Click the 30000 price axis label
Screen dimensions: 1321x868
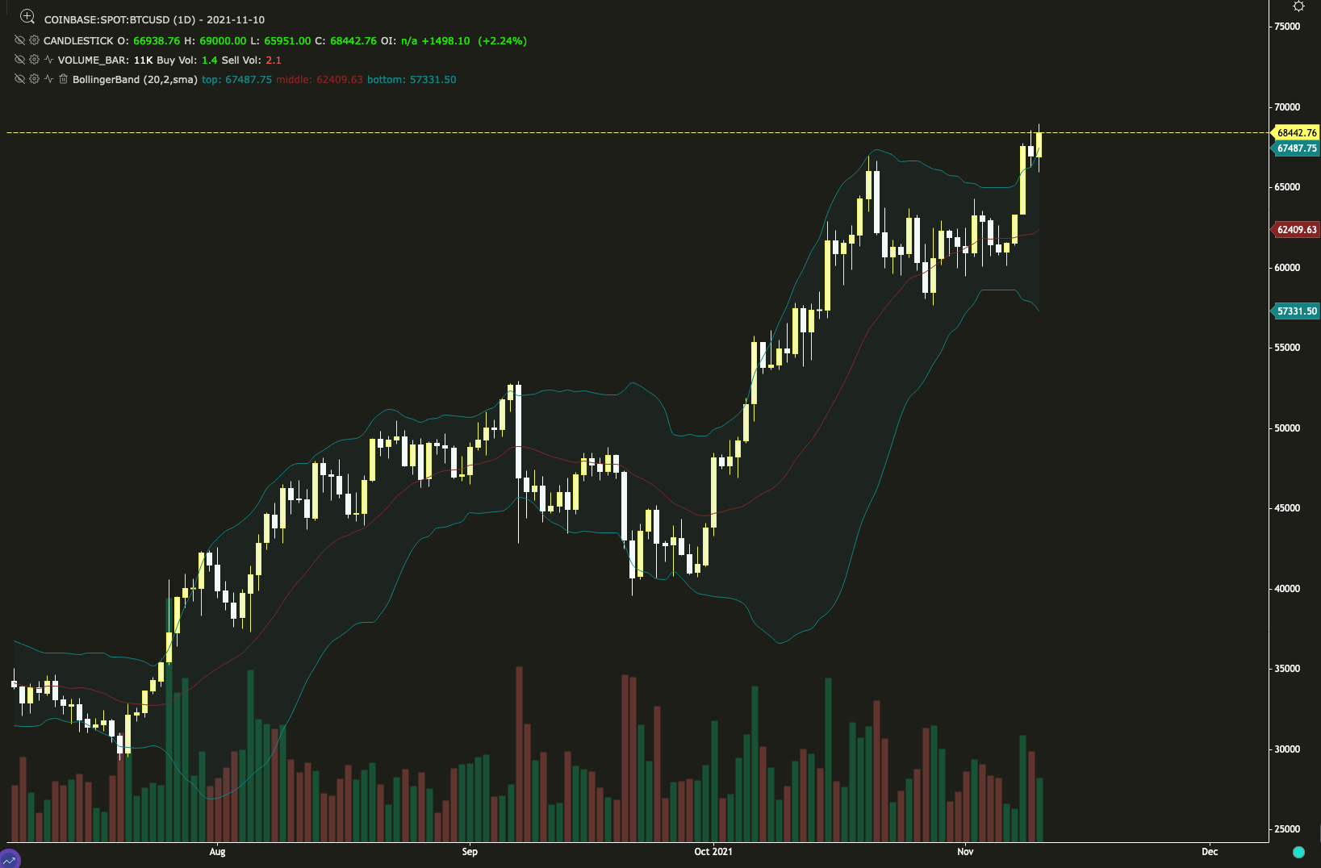(x=1287, y=749)
